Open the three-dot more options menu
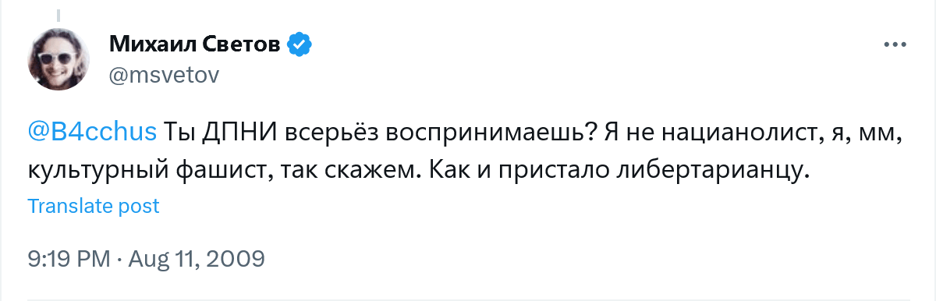Screen dimensions: 936x301 point(893,45)
